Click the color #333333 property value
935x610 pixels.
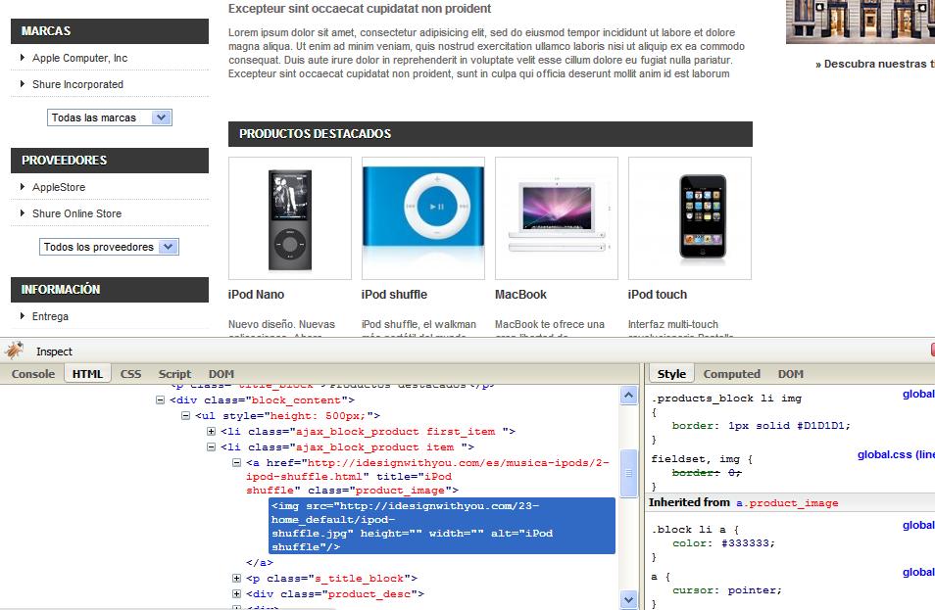tap(748, 543)
